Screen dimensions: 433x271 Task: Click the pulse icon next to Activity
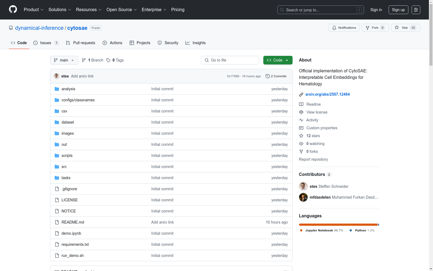pyautogui.click(x=301, y=120)
